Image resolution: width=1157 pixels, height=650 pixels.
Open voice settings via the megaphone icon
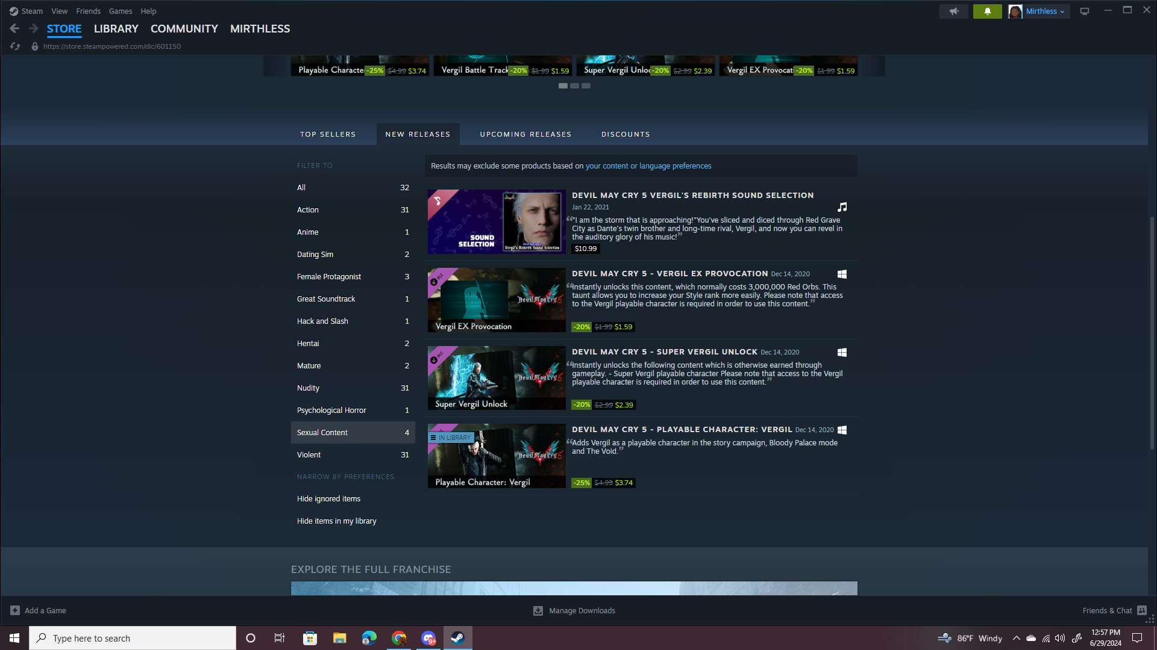click(x=954, y=11)
